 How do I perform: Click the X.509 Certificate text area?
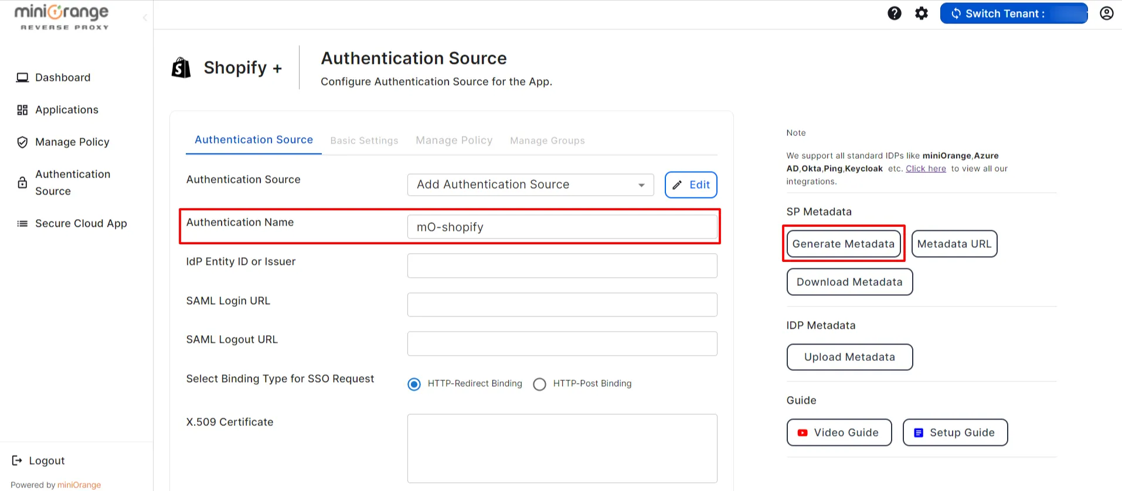(x=562, y=449)
